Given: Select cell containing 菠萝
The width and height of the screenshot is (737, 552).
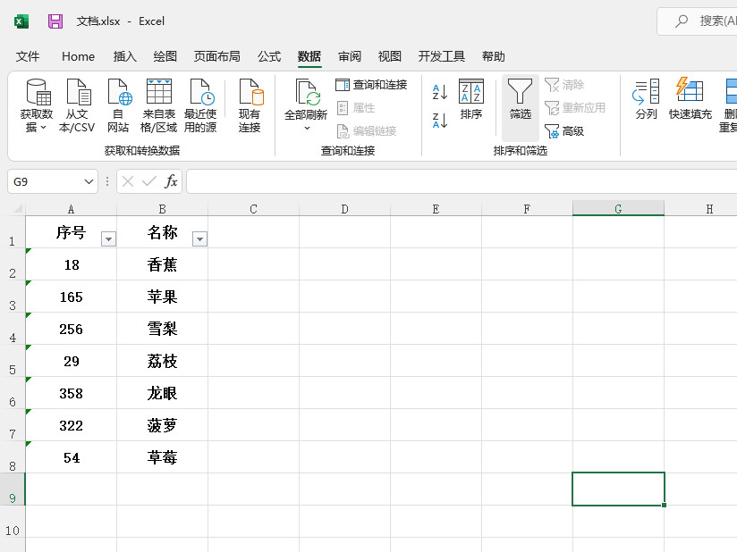Looking at the screenshot, I should click(x=162, y=425).
